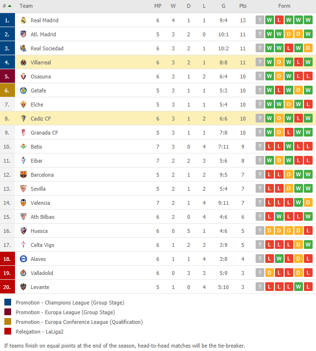Click the Barcelona club crest icon

23,175
